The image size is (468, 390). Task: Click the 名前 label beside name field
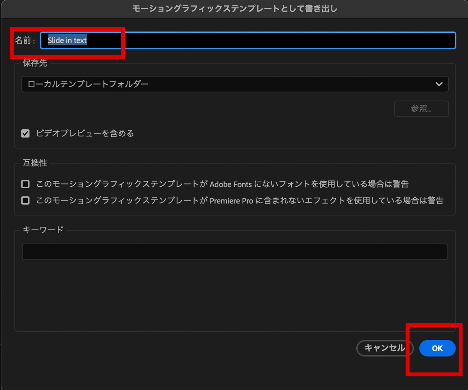(x=23, y=41)
